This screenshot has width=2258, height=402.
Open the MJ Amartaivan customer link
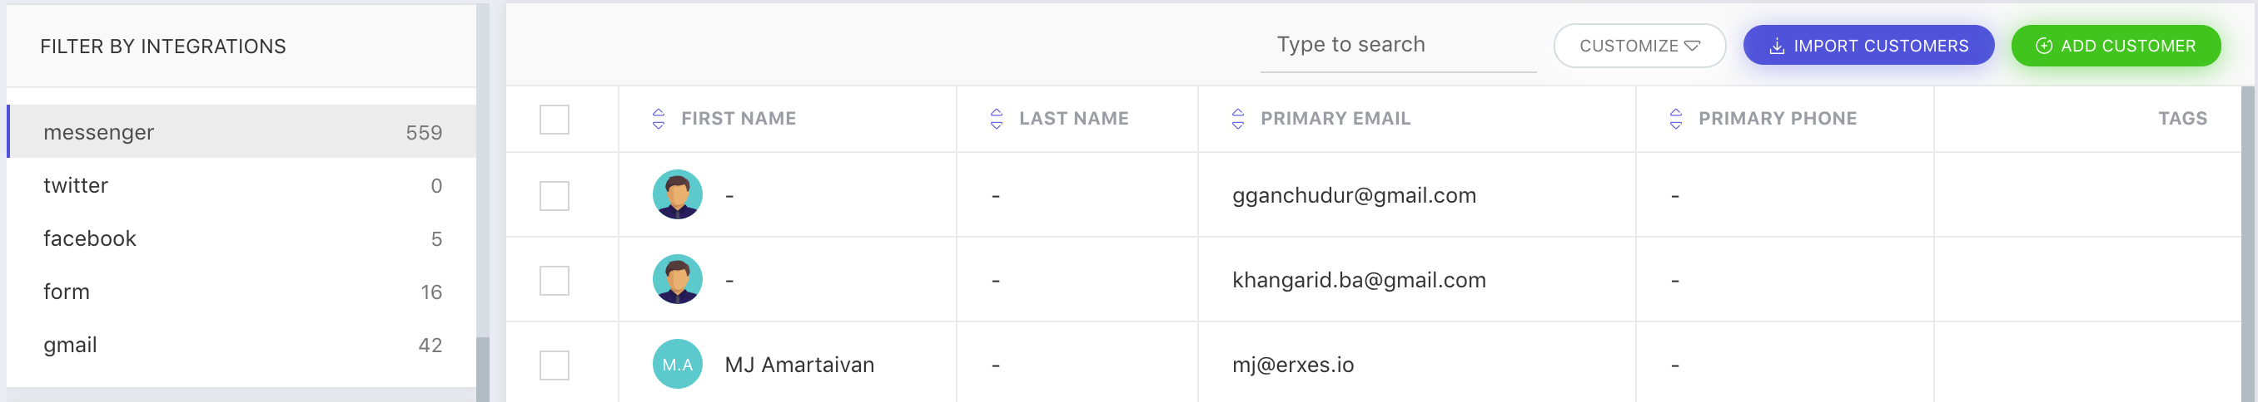click(x=799, y=365)
